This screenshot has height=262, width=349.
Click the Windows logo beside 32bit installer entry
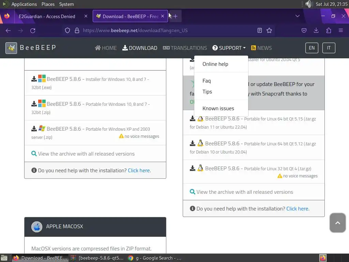click(x=42, y=78)
